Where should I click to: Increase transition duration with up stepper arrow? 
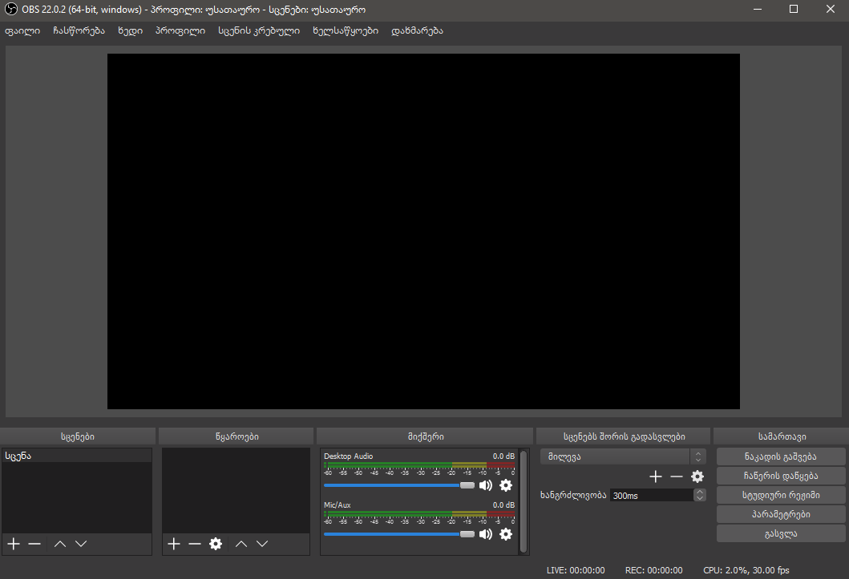(700, 492)
